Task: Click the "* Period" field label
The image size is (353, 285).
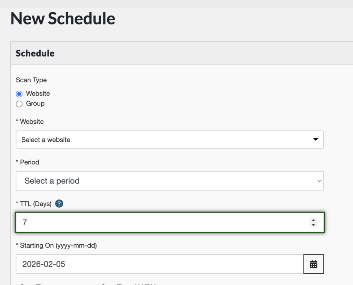Action: pos(28,162)
